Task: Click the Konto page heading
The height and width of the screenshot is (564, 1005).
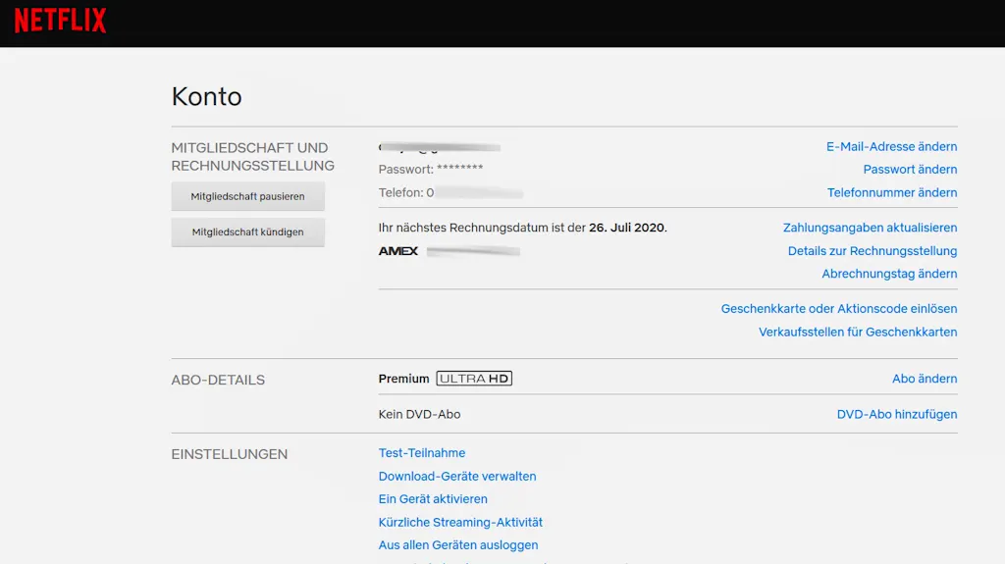Action: tap(206, 97)
